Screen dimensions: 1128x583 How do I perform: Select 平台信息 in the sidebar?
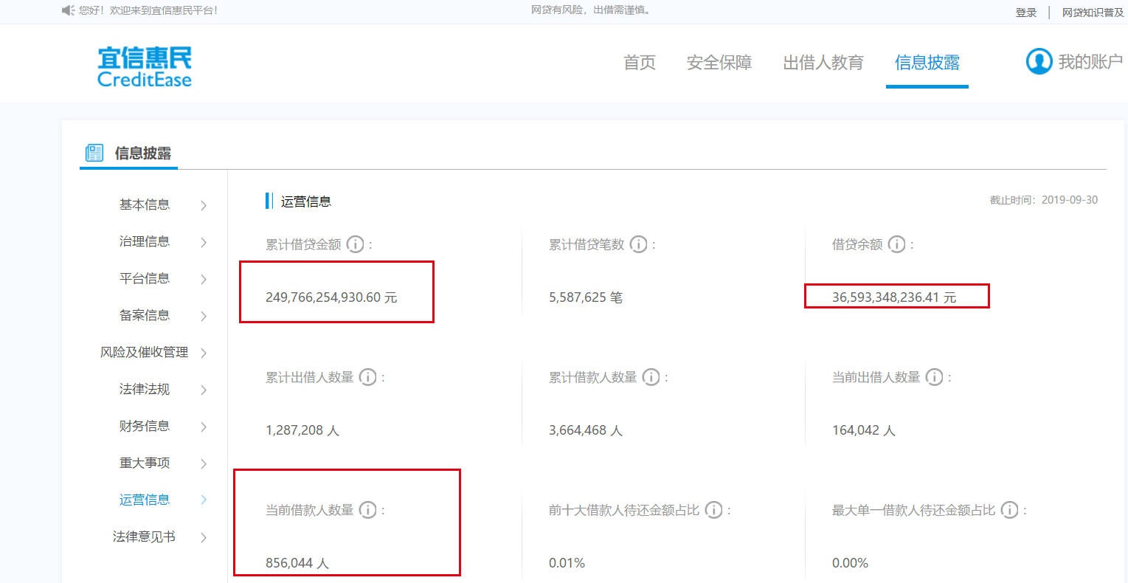[145, 278]
